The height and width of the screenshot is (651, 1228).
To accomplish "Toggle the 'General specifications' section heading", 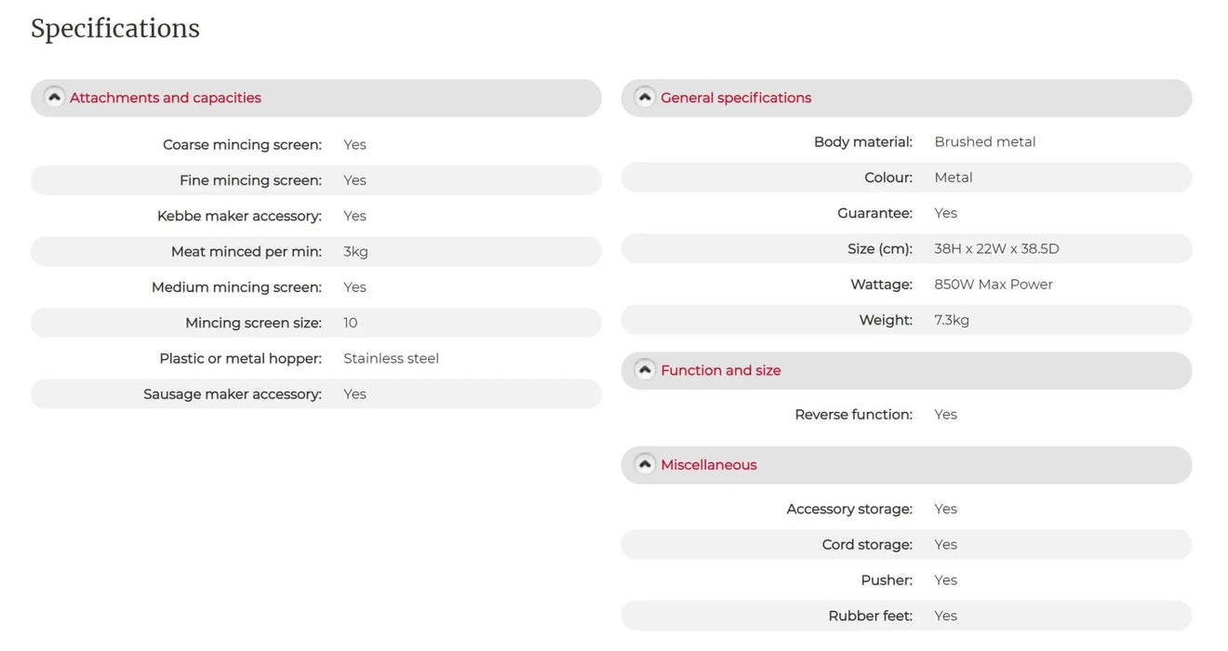I will tap(735, 98).
